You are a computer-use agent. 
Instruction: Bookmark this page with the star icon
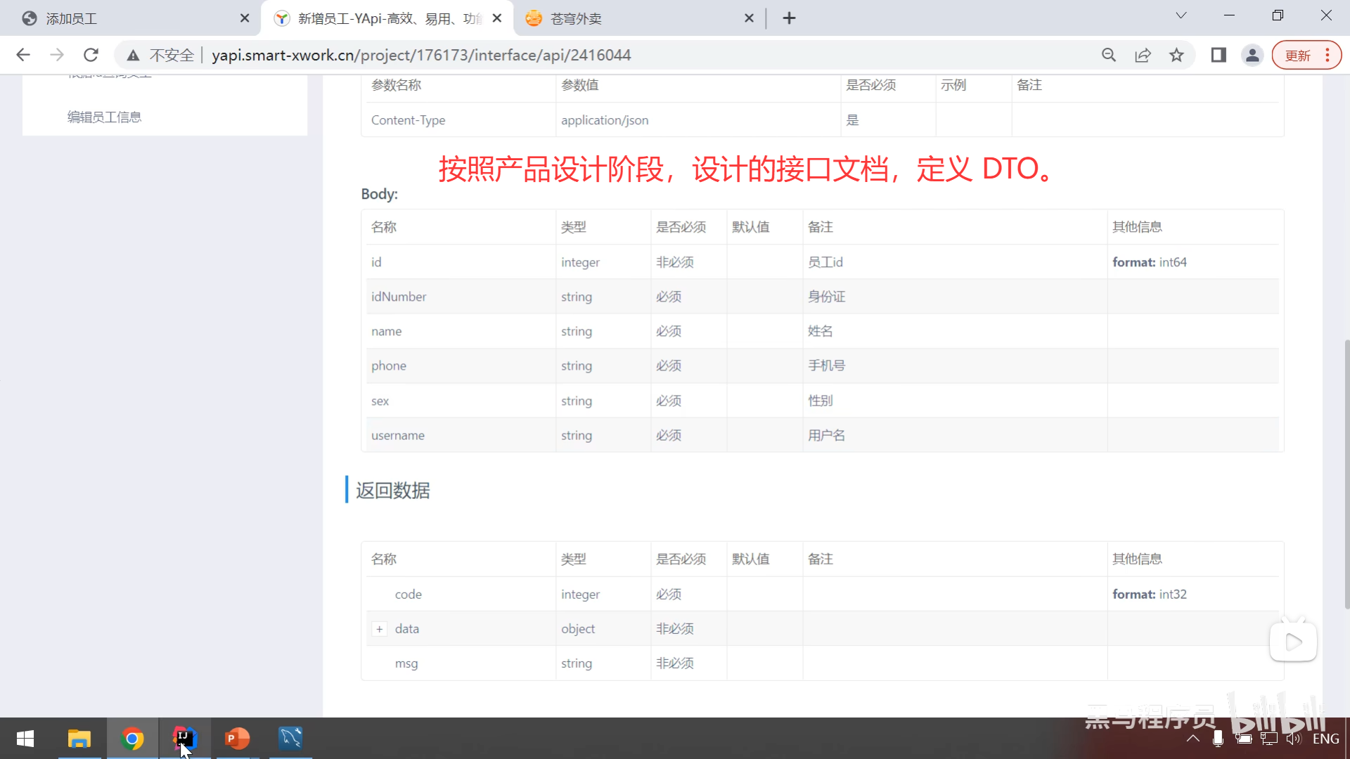[x=1177, y=55]
